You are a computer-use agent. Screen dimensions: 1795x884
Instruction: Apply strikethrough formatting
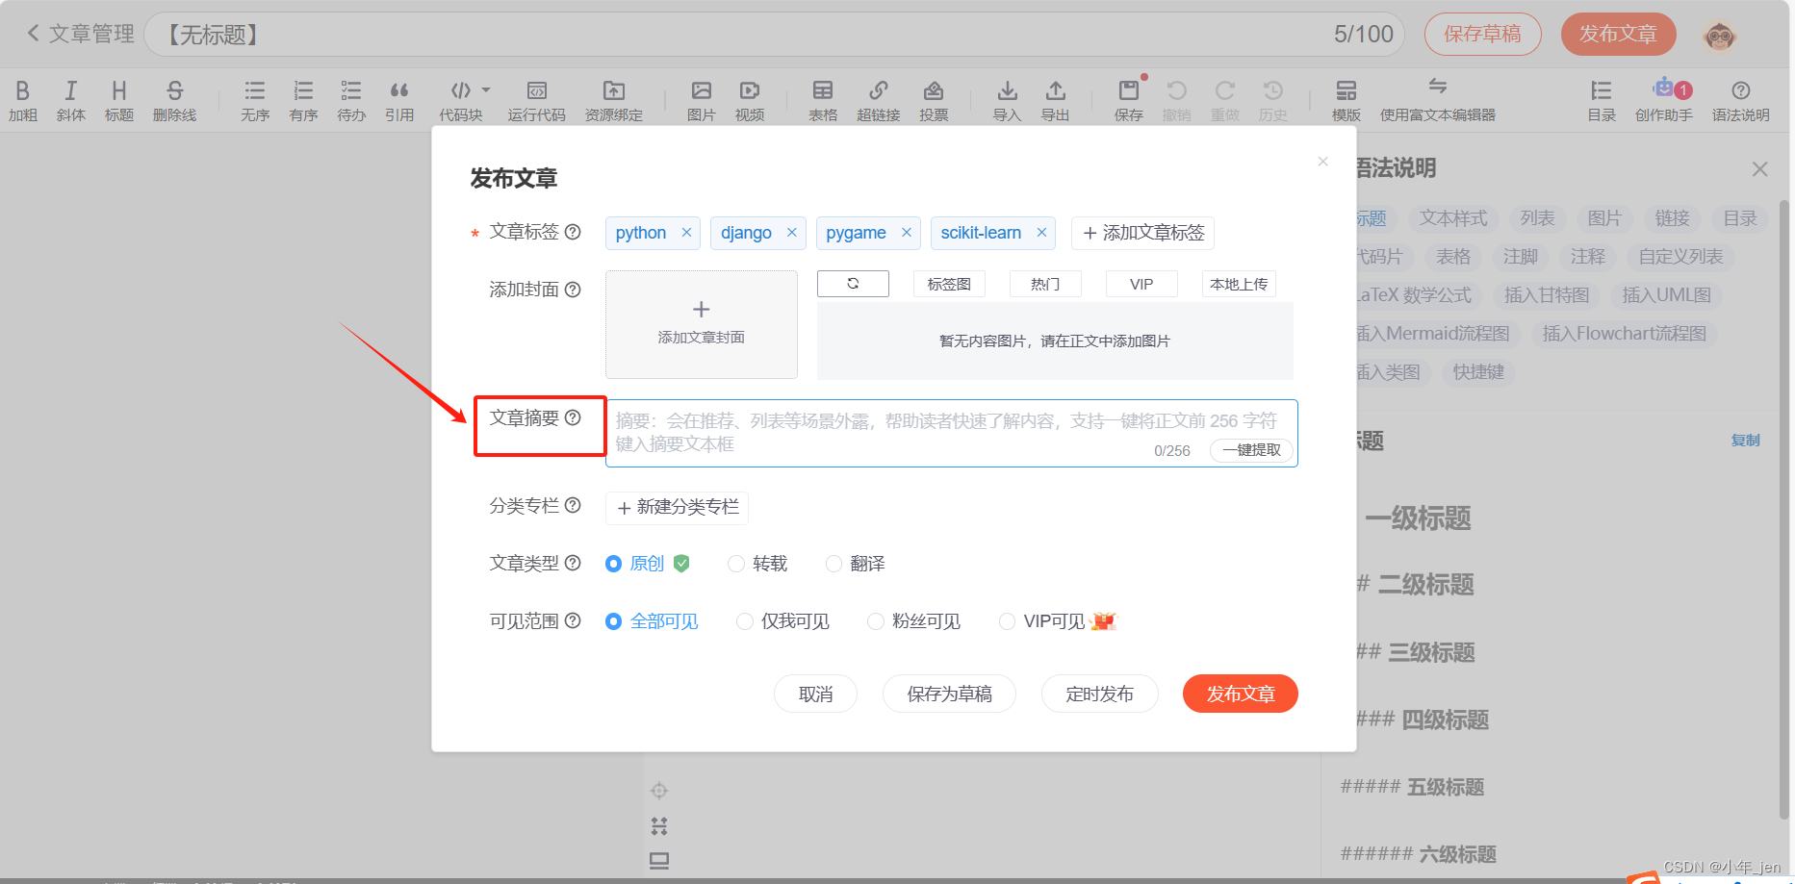(174, 100)
